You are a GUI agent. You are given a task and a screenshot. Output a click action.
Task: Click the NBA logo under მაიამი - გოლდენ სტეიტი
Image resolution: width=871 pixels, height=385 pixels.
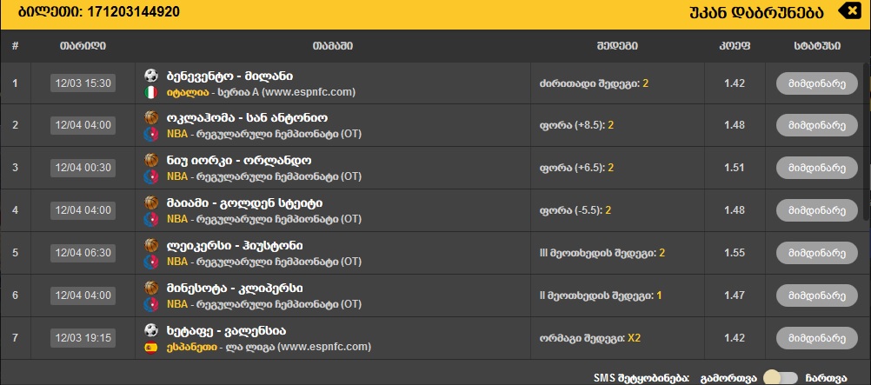point(151,220)
